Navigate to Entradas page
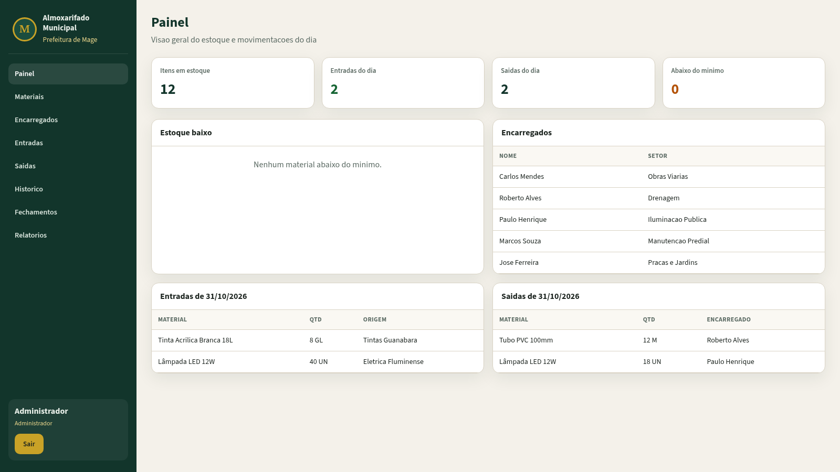840x472 pixels. coord(68,143)
